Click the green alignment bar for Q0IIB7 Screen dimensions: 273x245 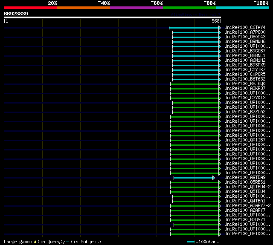pos(195,141)
